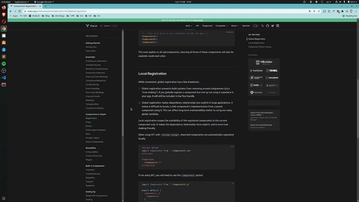This screenshot has height=202, width=359.
Task: Jump to Global Registration in page outline
Action: pyautogui.click(x=257, y=39)
